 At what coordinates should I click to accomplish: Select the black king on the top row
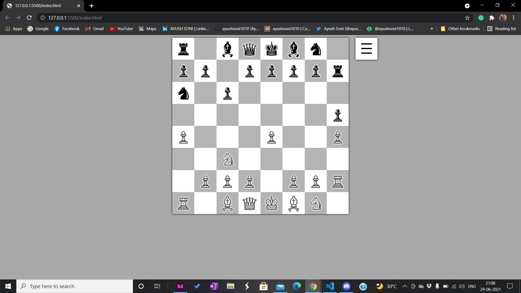[x=271, y=49]
